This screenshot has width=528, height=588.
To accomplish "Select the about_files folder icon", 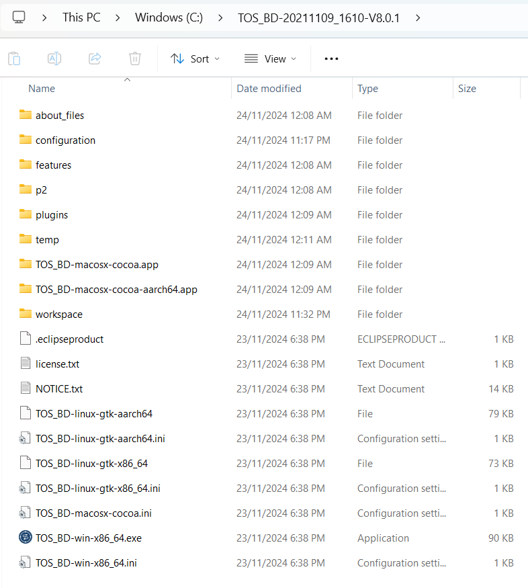I will 25,115.
